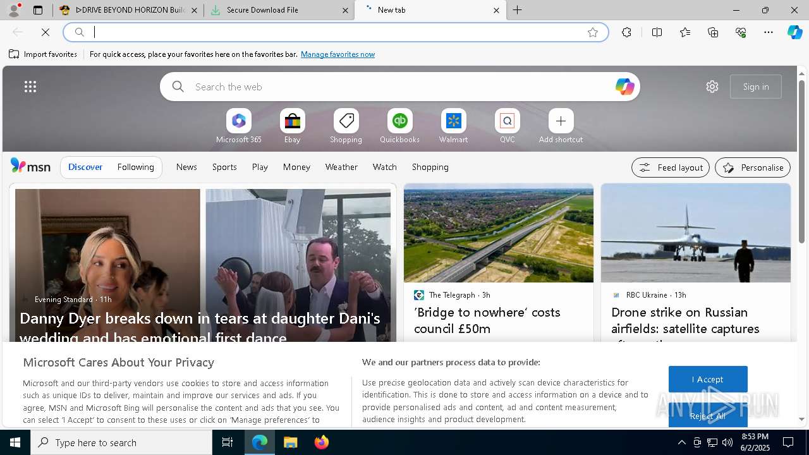Open Settings and more ellipsis menu
Image resolution: width=809 pixels, height=455 pixels.
(x=769, y=32)
